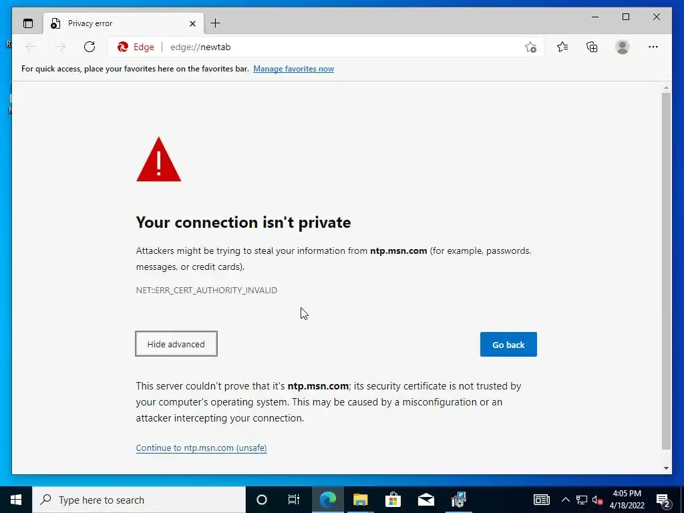The height and width of the screenshot is (513, 684).
Task: Click the computer-with-gear taskbar app icon
Action: pos(458,500)
